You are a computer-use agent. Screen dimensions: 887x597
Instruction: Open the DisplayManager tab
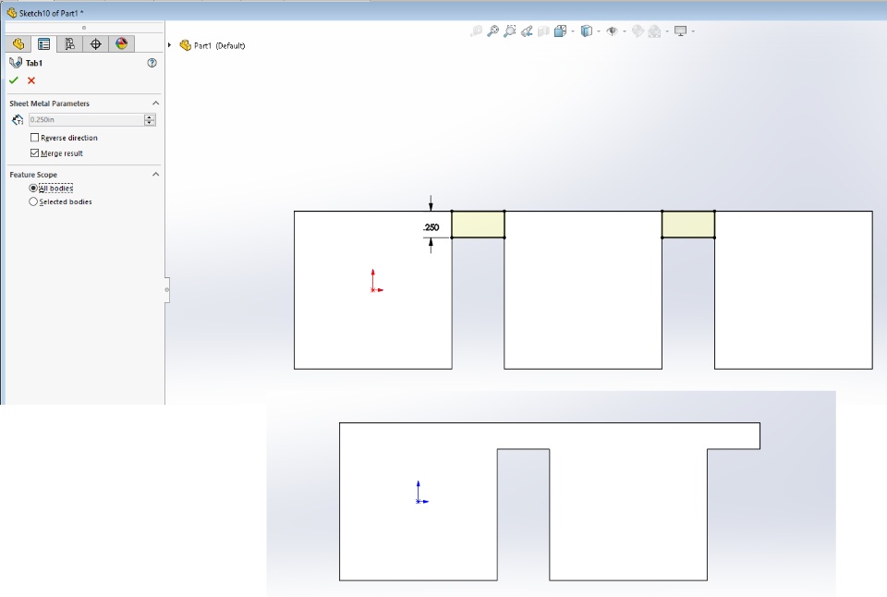122,43
